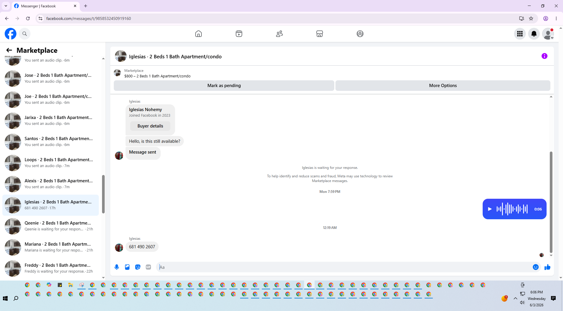Click the Mark as pending button
Viewport: 563px width, 311px height.
(x=224, y=86)
